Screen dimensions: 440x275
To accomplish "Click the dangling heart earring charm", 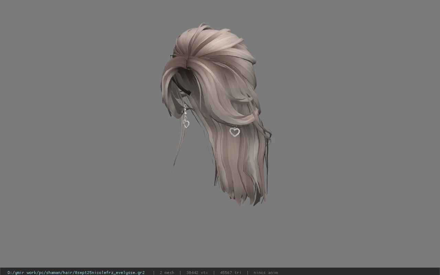I will tap(186, 124).
